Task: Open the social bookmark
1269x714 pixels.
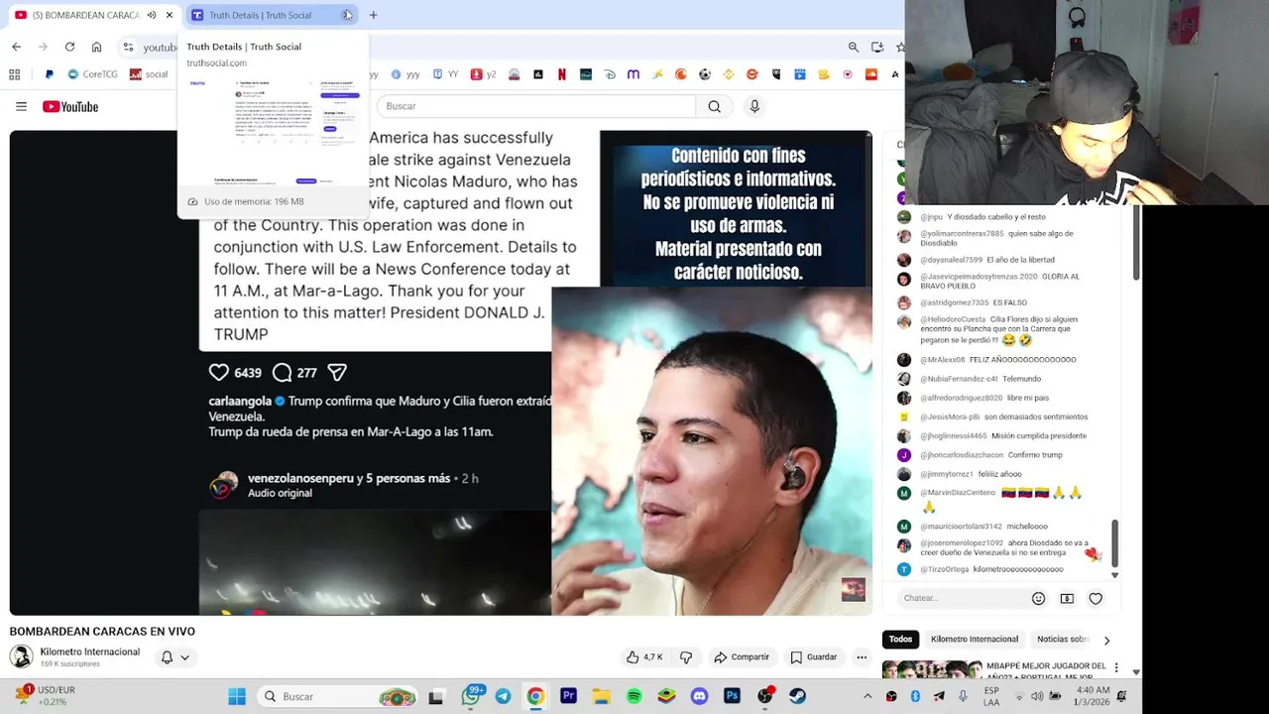Action: coord(149,74)
